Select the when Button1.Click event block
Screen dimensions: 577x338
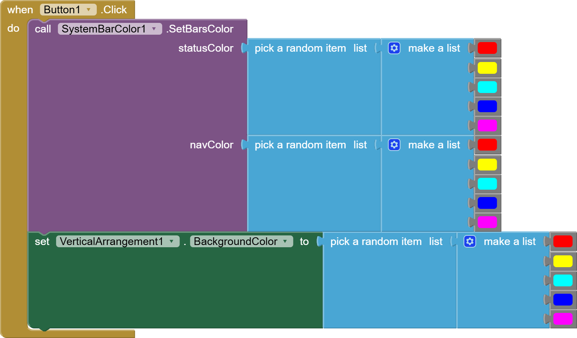coord(20,10)
